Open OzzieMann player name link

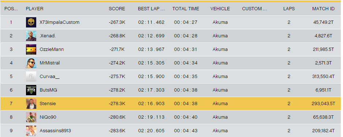coord(52,49)
